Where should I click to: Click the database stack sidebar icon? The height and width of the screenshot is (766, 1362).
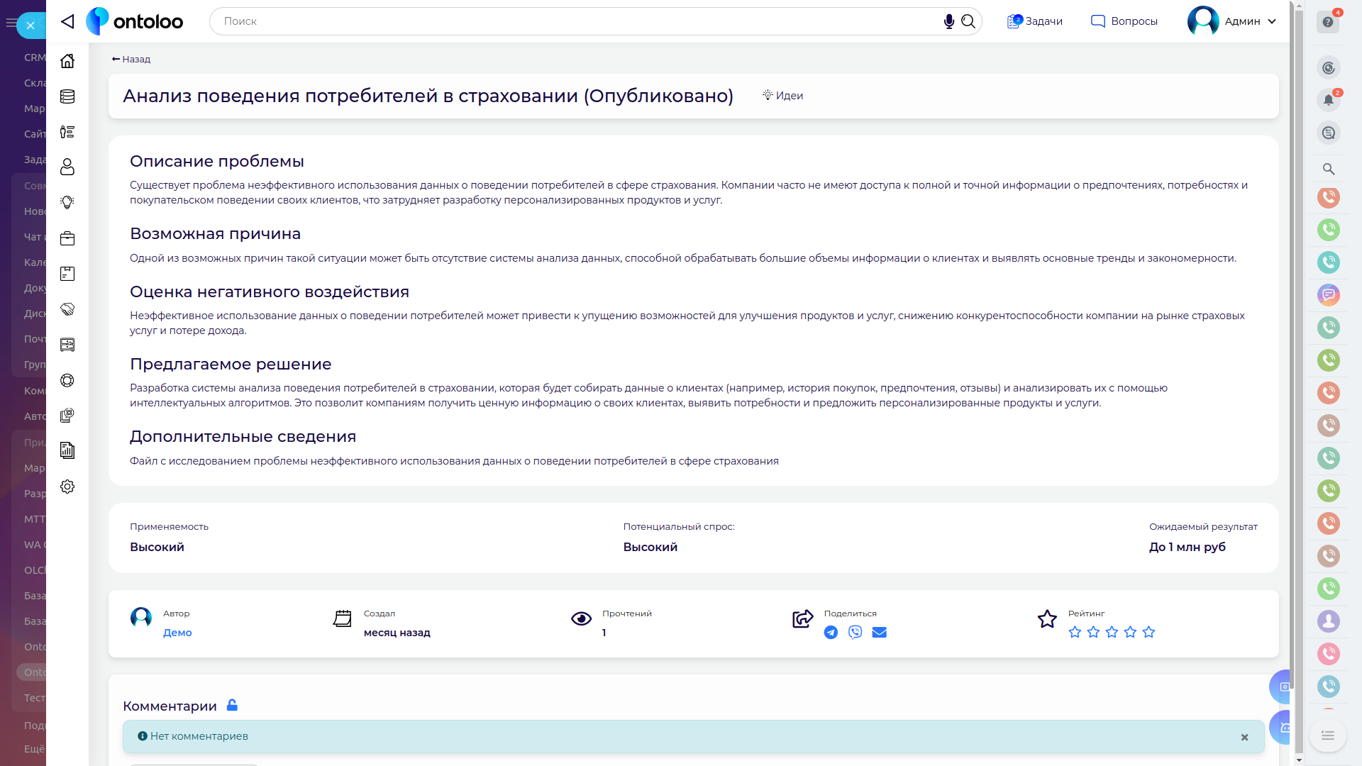(67, 96)
